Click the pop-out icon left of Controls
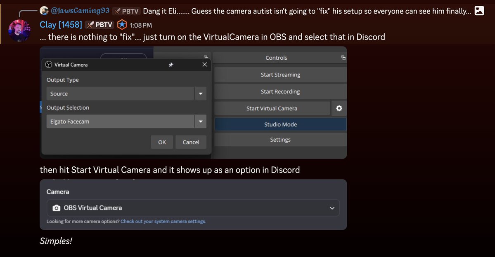This screenshot has height=257, width=495. [x=206, y=57]
